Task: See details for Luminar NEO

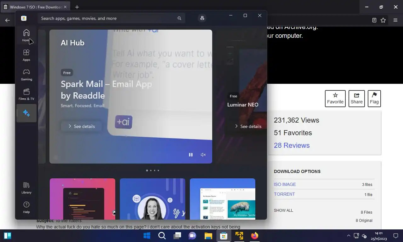Action: (248, 126)
